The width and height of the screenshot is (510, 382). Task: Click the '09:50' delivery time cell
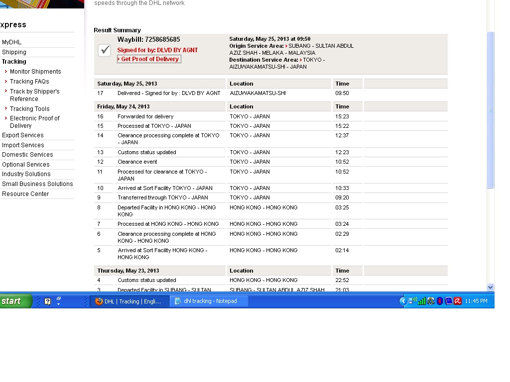pos(342,93)
